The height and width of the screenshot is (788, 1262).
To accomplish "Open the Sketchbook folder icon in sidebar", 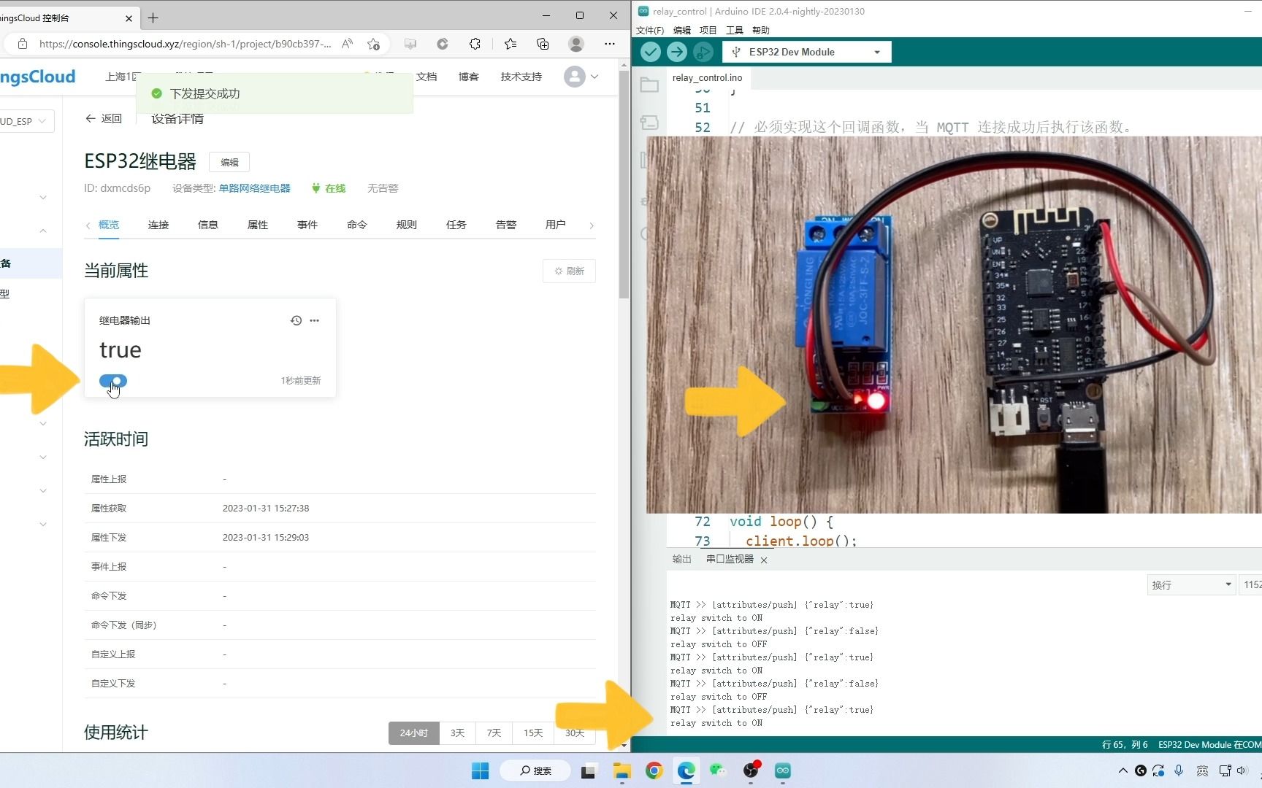I will 649,84.
